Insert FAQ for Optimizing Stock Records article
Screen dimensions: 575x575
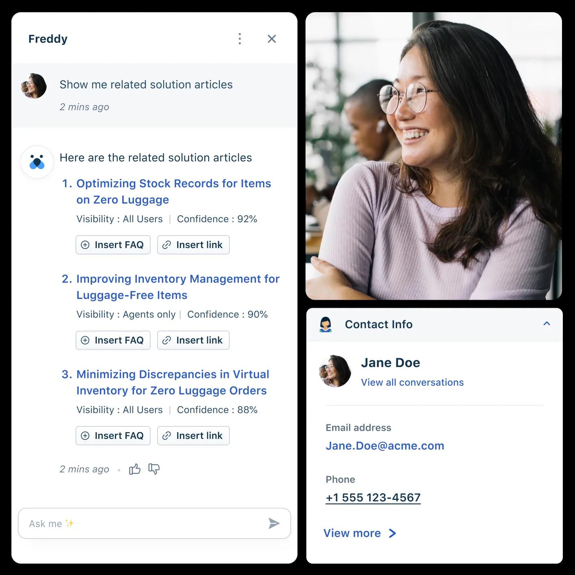113,245
